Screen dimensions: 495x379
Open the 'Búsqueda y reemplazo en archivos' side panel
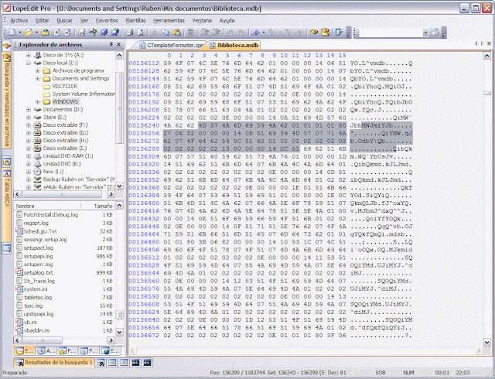tap(7, 100)
